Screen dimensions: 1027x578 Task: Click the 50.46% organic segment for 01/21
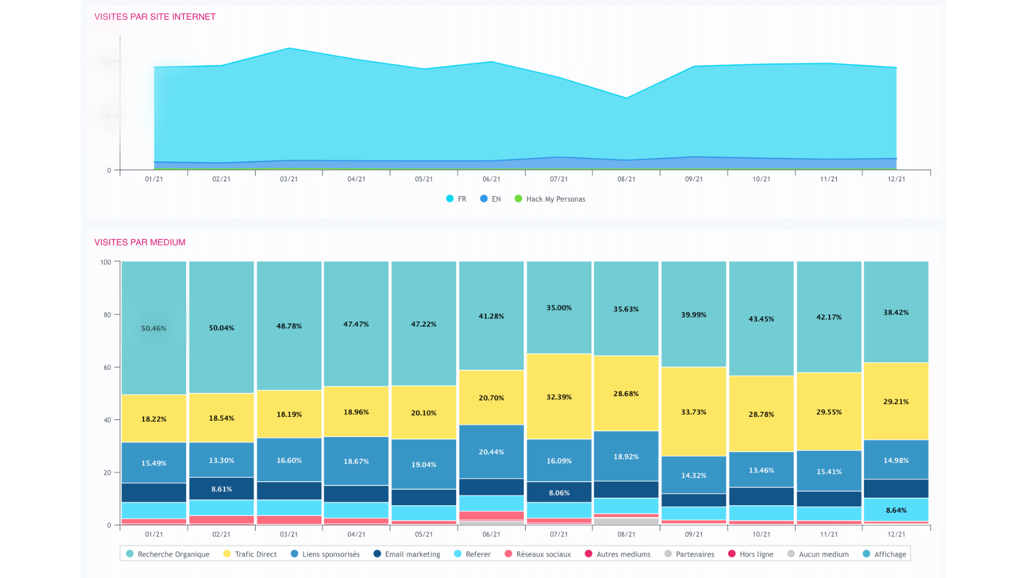tap(154, 328)
